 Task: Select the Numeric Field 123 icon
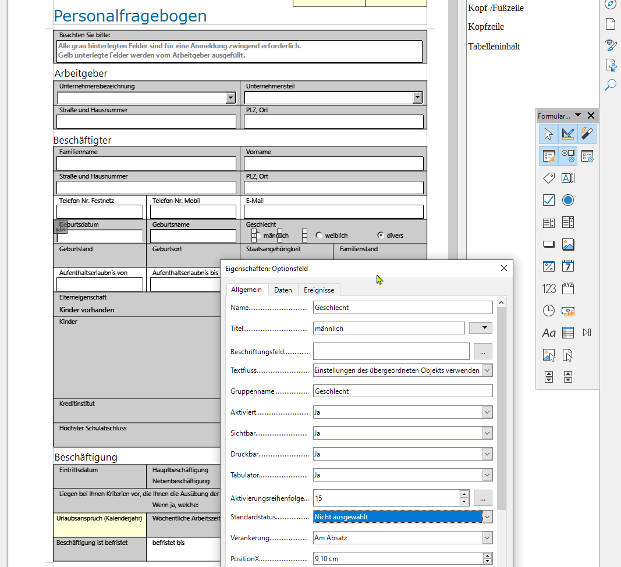pos(548,289)
